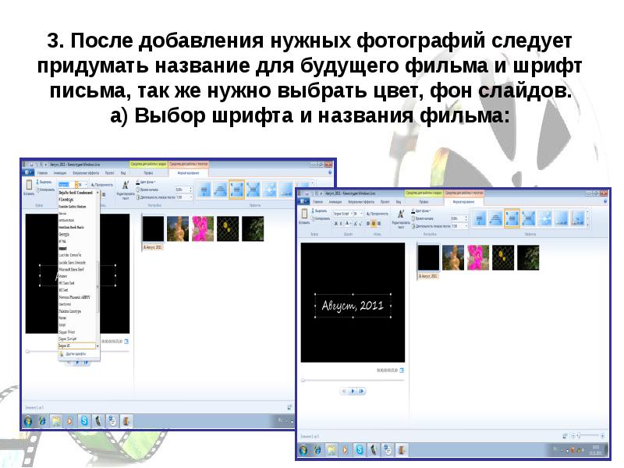This screenshot has width=624, height=468.
Task: Select statue photo in front window
Action: [453, 257]
